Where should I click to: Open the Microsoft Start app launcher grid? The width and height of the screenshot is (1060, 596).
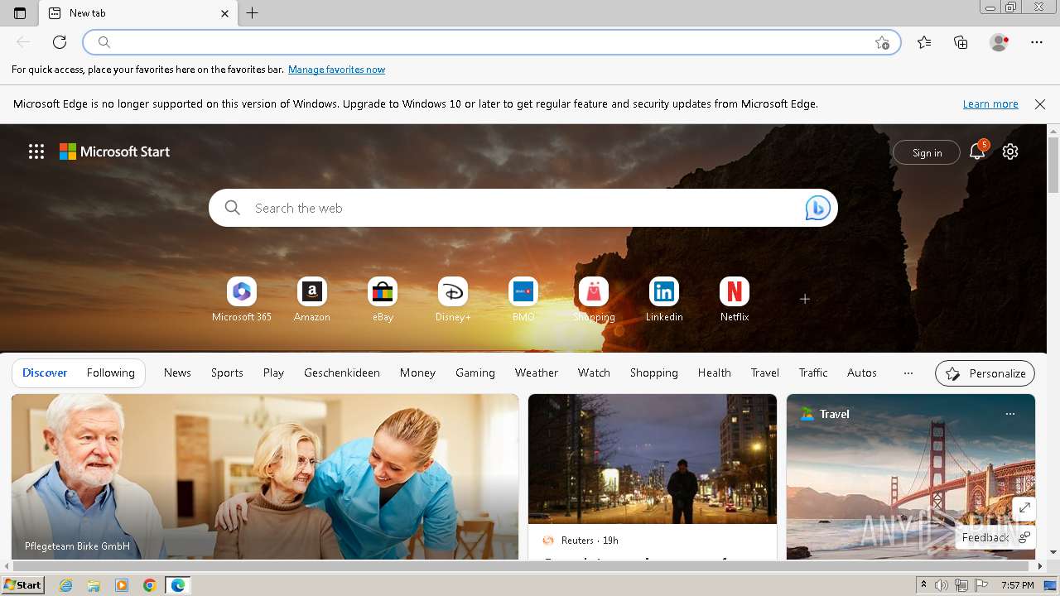pos(36,151)
